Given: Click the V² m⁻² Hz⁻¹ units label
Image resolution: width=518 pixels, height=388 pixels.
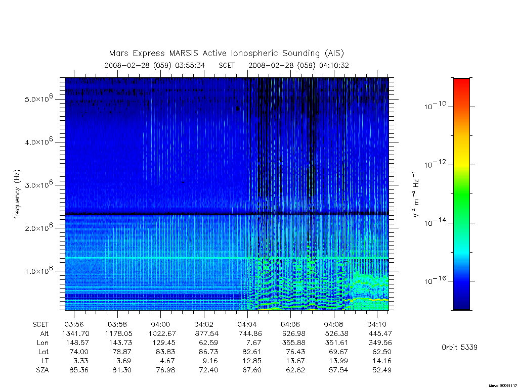Looking at the screenshot, I should pyautogui.click(x=416, y=195).
